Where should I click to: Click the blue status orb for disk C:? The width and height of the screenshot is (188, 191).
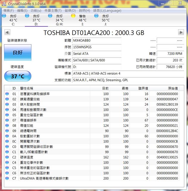[x=4, y=16]
